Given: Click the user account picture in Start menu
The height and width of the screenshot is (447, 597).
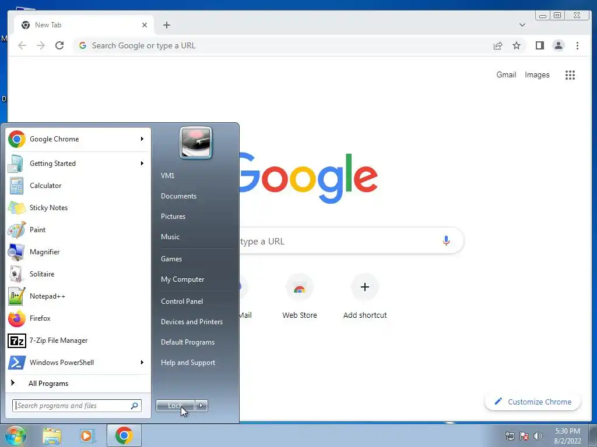Looking at the screenshot, I should (196, 143).
